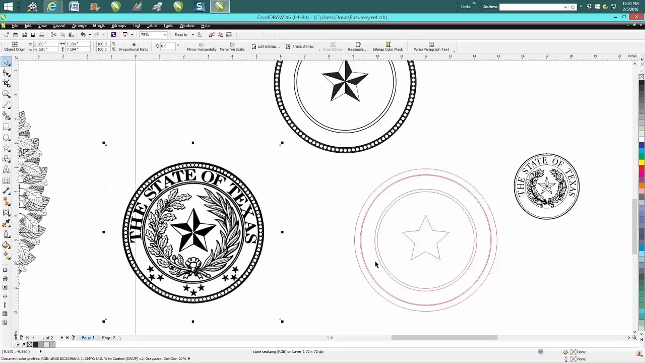Select the Outline Pen tool

pos(6,234)
